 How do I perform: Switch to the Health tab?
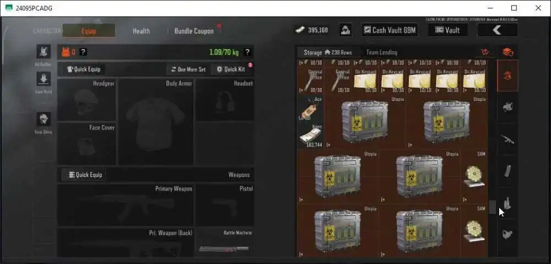(141, 31)
